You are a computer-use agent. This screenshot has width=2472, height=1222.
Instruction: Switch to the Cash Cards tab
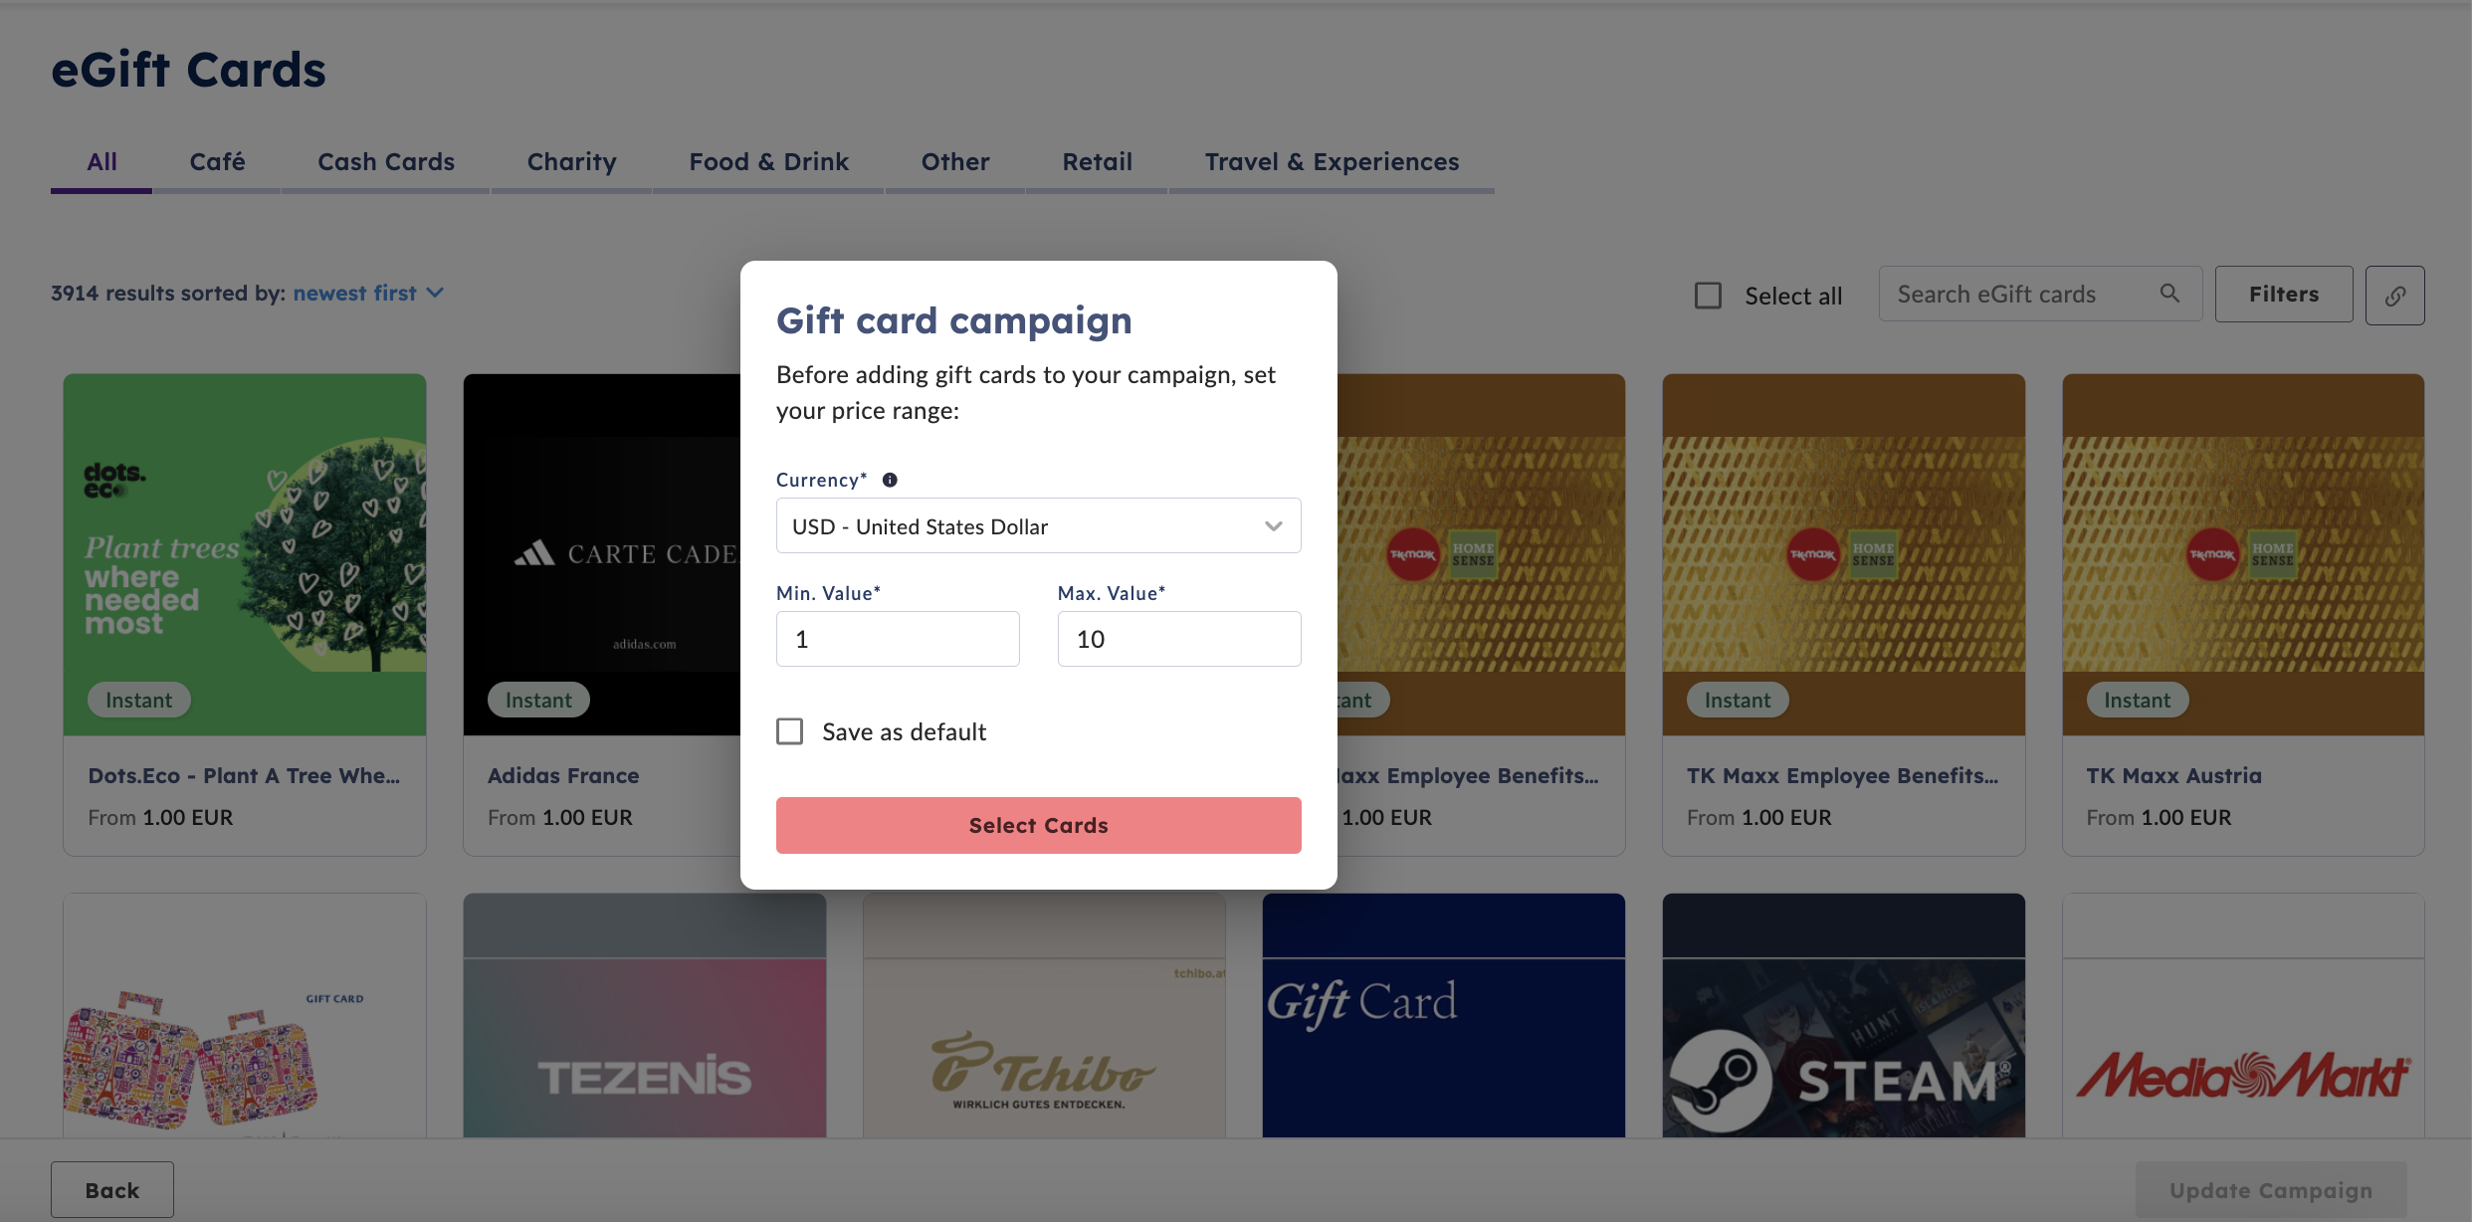click(x=385, y=162)
